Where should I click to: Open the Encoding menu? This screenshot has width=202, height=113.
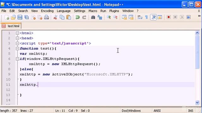tap(47, 11)
